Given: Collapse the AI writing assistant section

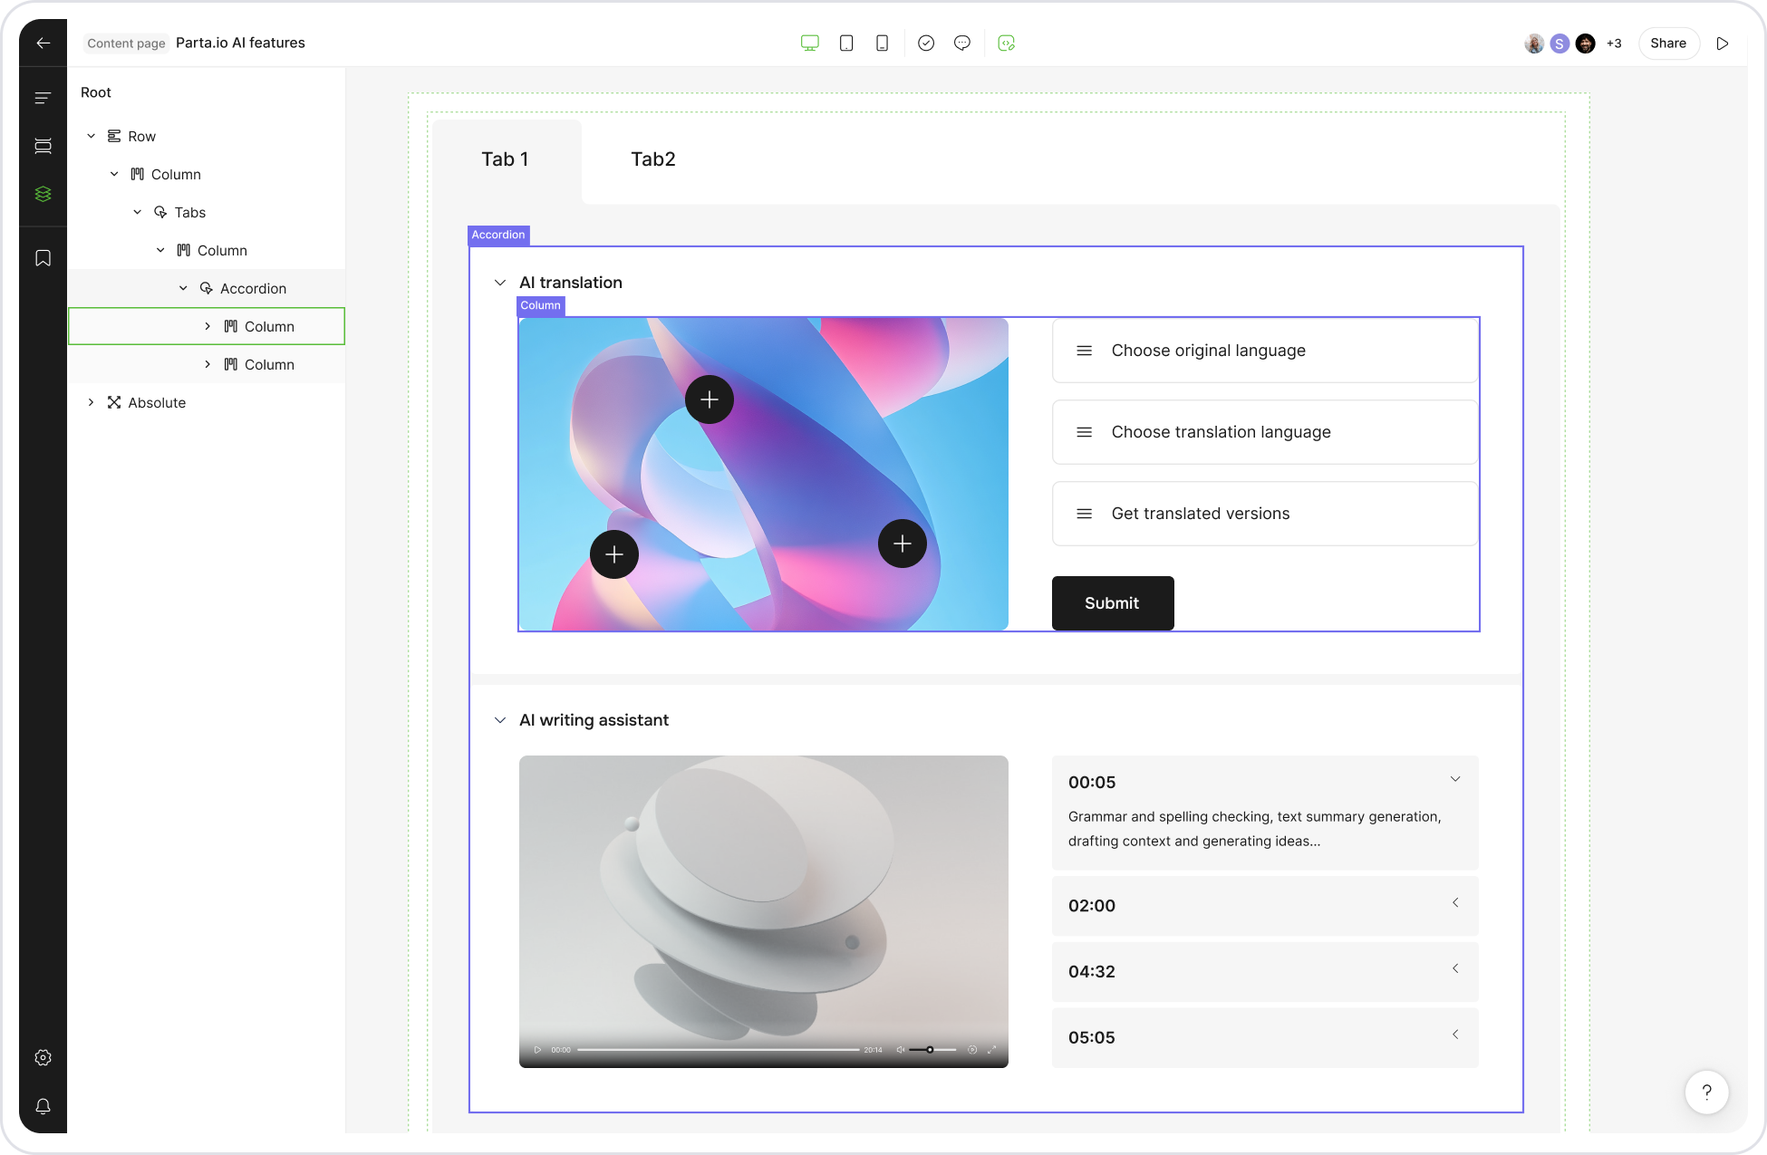Looking at the screenshot, I should coord(500,720).
